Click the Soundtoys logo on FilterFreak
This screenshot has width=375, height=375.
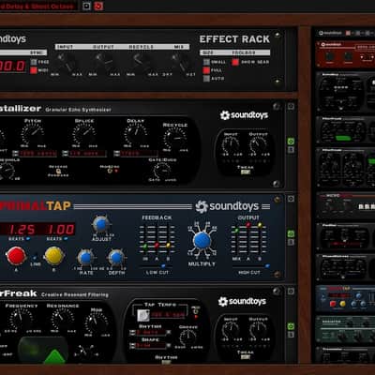point(242,301)
